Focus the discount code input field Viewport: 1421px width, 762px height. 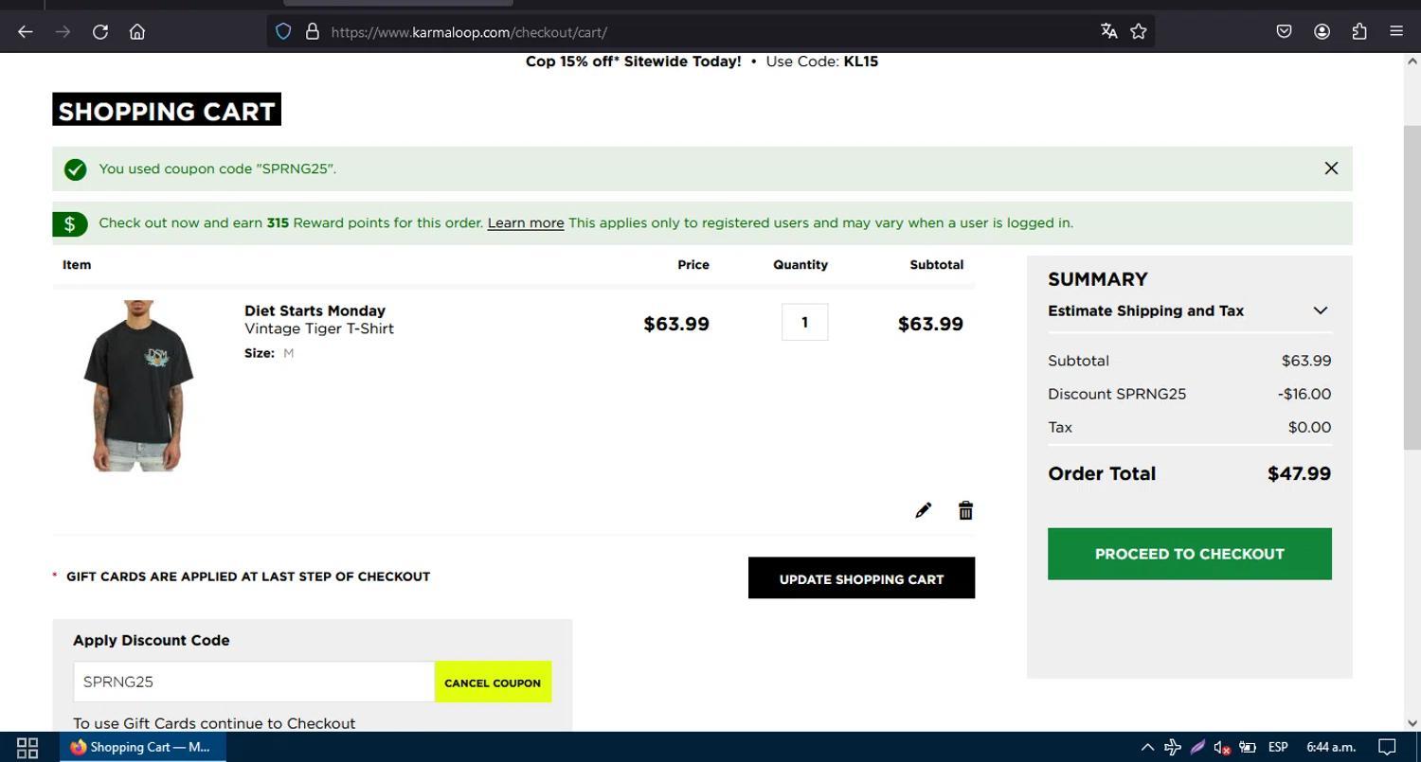click(254, 682)
